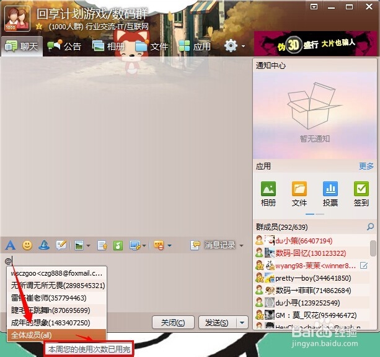This screenshot has height=357, width=380.
Task: Select member pretty一boy(344641850)
Action: pyautogui.click(x=312, y=278)
